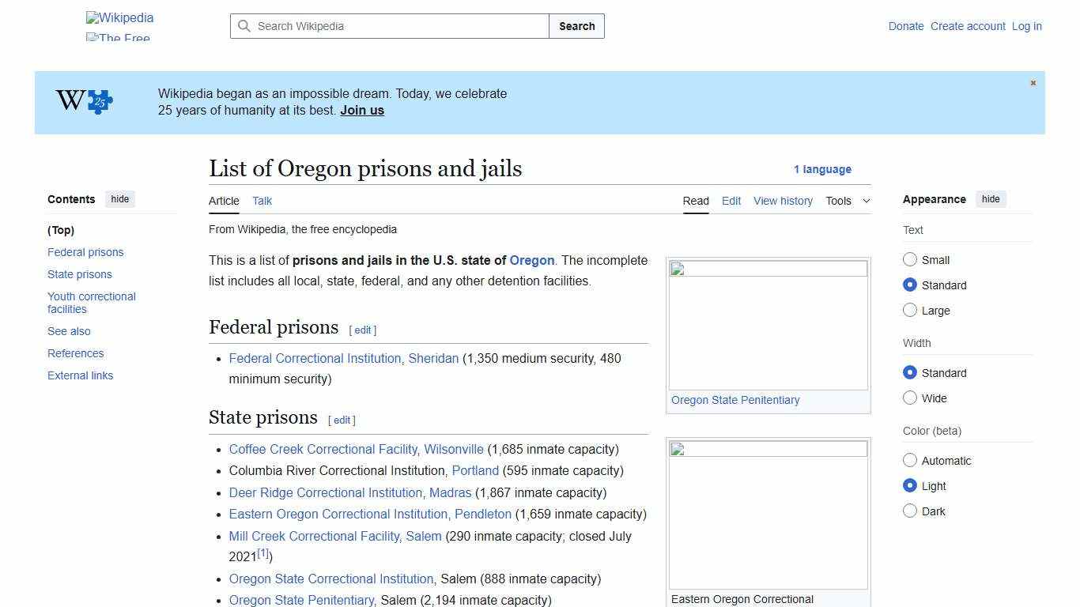Screen dimensions: 1080x607
Task: Open the Tools dropdown
Action: [848, 201]
